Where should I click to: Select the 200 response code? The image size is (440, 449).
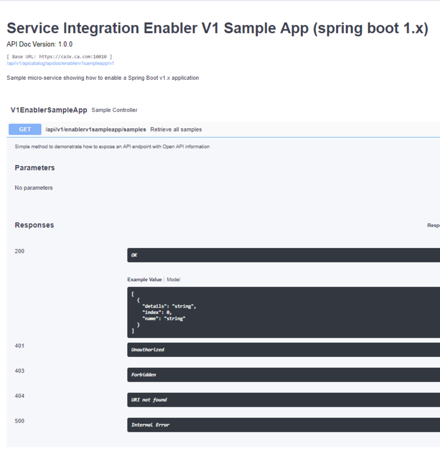coord(20,251)
